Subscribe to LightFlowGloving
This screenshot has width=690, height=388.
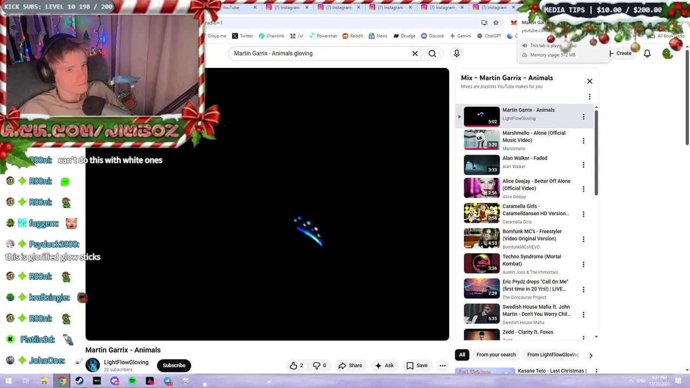point(174,365)
